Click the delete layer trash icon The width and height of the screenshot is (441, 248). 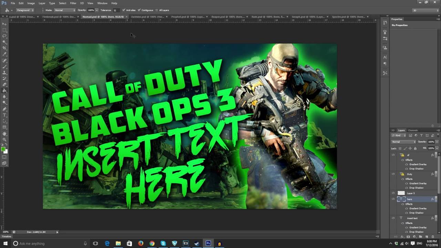point(432,237)
